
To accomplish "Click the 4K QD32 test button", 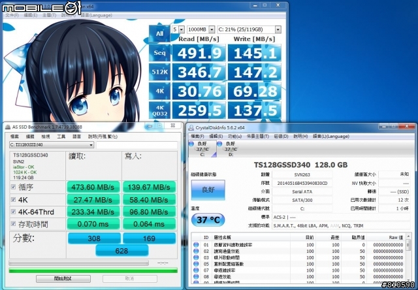I will (x=159, y=110).
